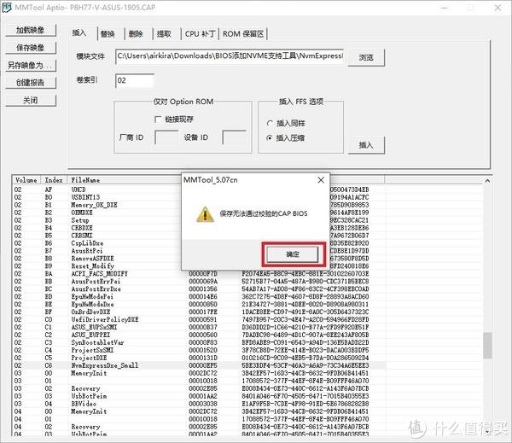Select the NvmExpressDxe_Small row
512x443 pixels.
click(x=199, y=365)
